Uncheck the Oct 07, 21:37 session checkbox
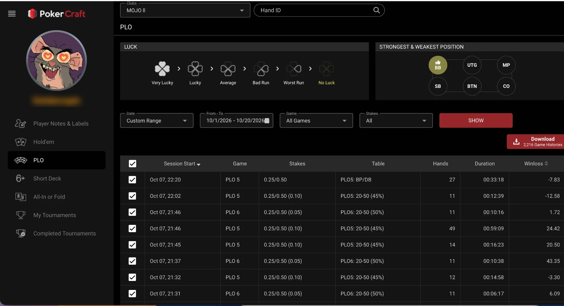 coord(132,261)
